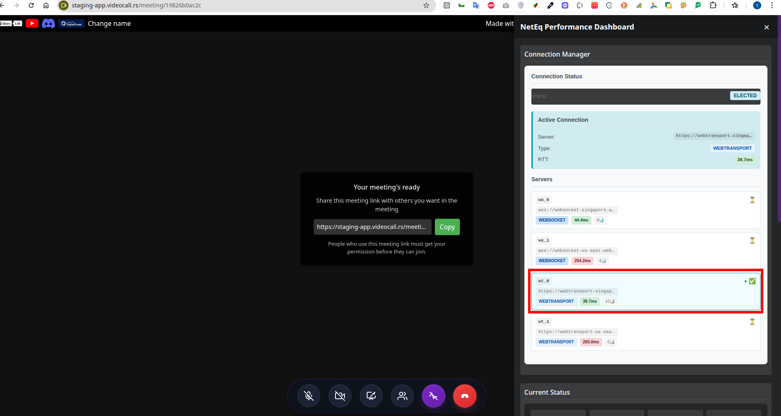Click the purple network diagnostics icon
This screenshot has width=781, height=416.
tap(433, 396)
